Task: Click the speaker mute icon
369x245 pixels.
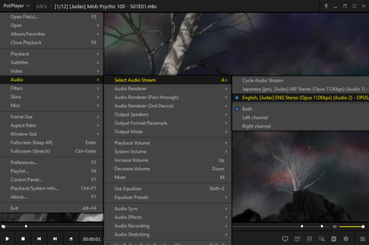Action: (x=335, y=227)
